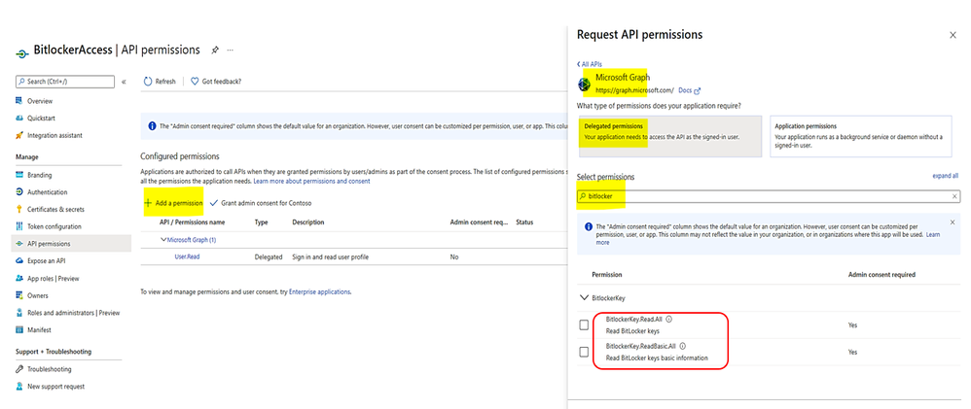Click the Microsoft Graph logo icon

coord(584,85)
